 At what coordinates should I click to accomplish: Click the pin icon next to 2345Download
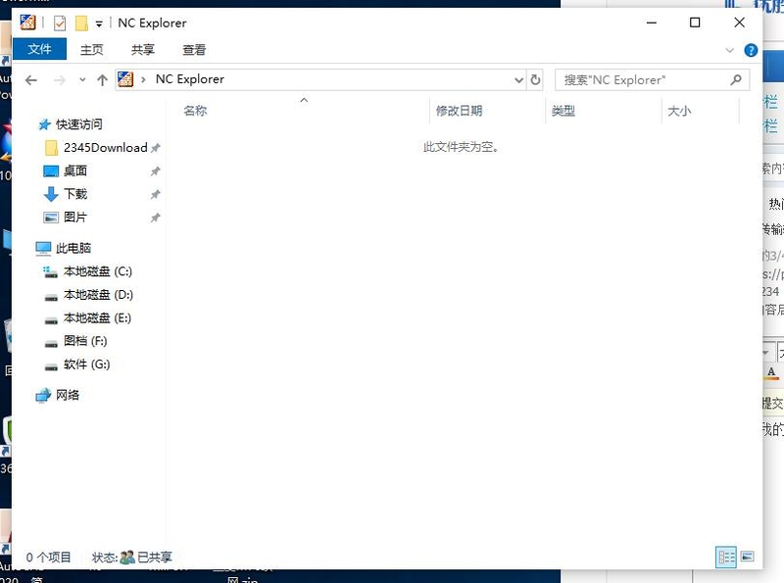click(x=156, y=148)
